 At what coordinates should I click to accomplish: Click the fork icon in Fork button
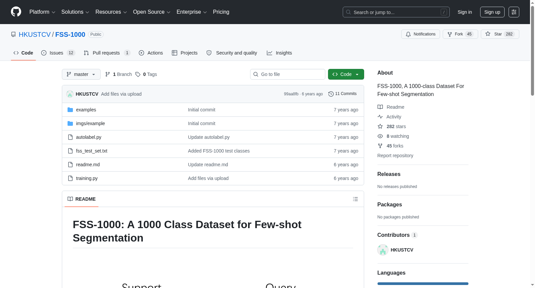[450, 34]
